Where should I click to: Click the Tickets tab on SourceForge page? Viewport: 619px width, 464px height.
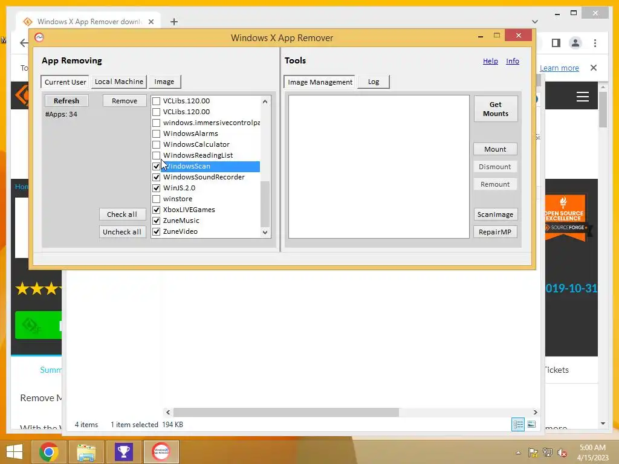[557, 370]
